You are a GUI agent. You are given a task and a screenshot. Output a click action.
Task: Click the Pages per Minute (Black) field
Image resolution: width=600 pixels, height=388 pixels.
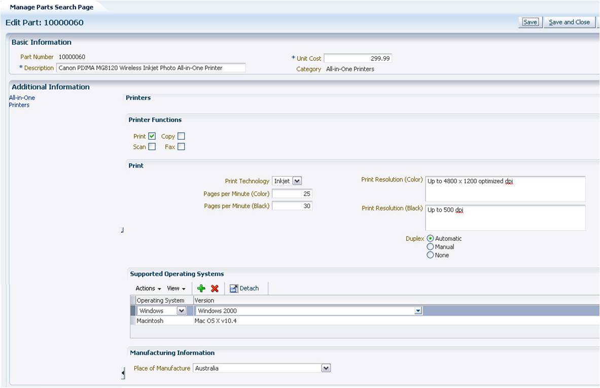[292, 206]
